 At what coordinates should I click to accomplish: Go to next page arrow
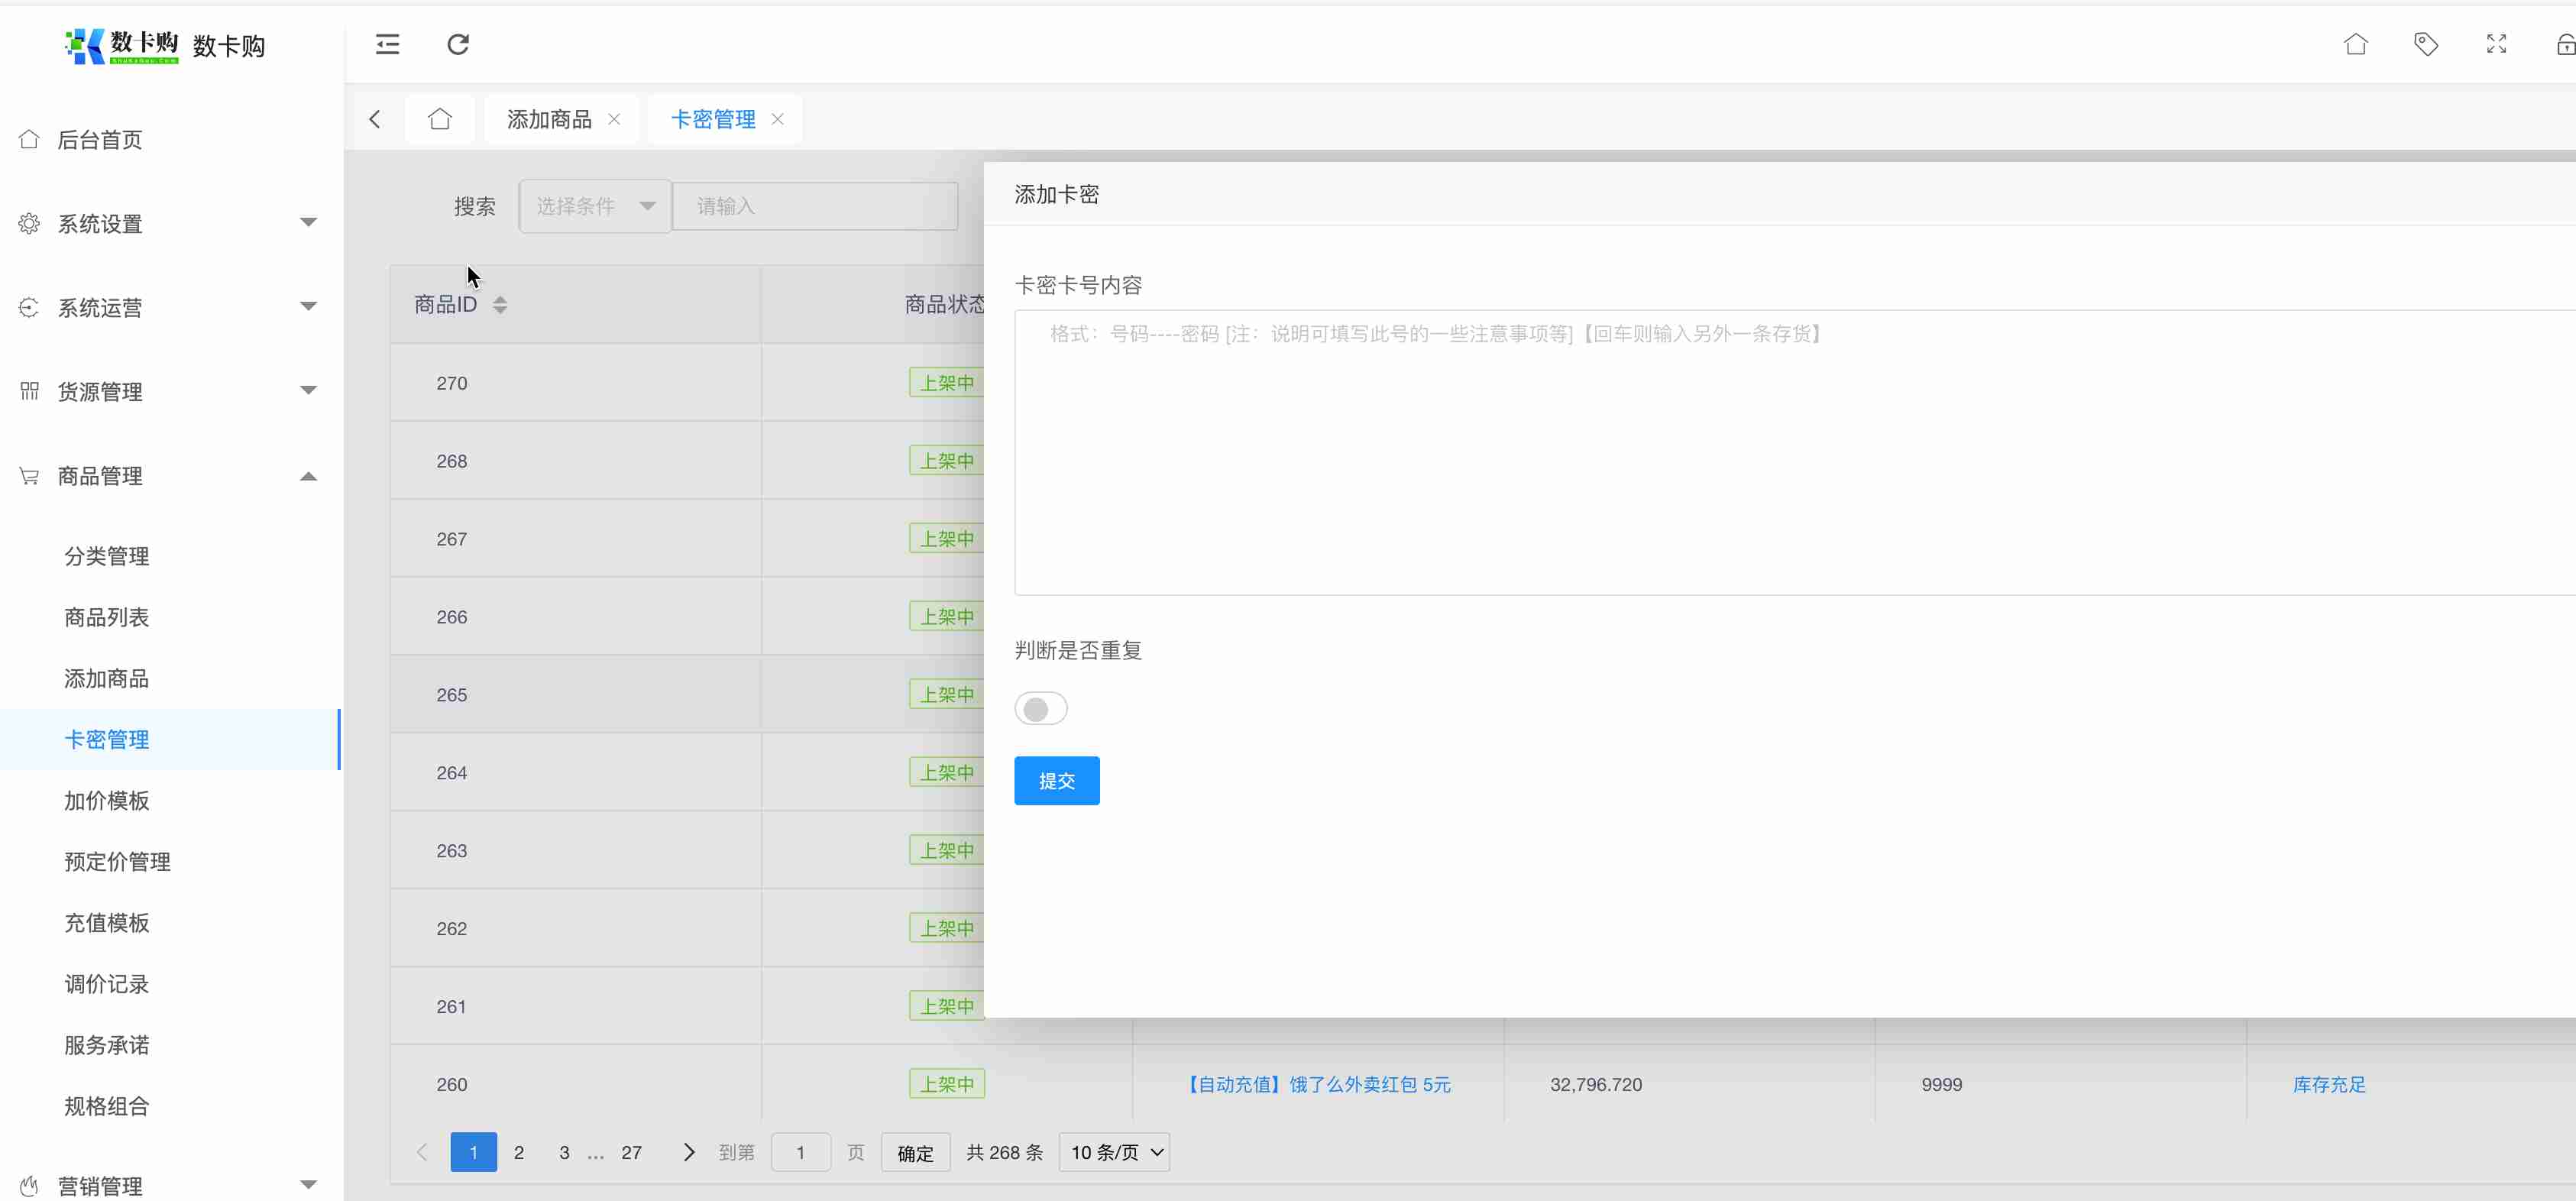coord(689,1152)
